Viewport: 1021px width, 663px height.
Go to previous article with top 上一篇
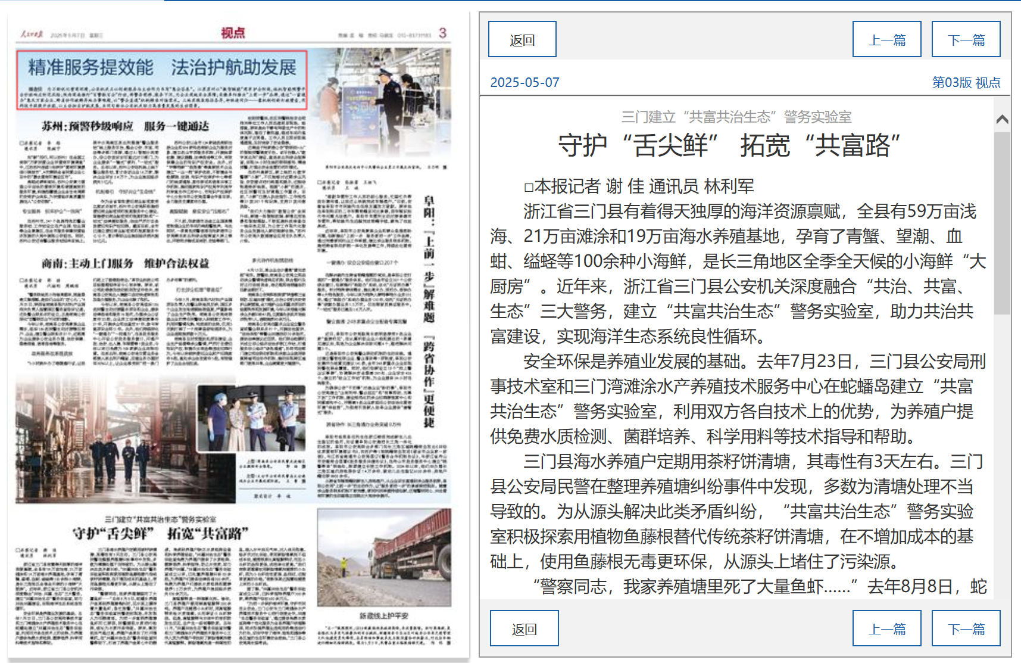(x=886, y=39)
